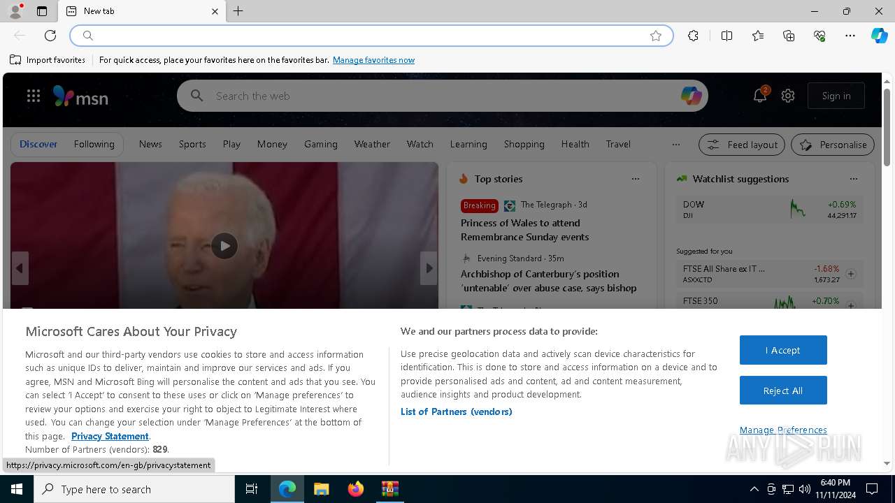Open the Windows Start menu
895x503 pixels.
coord(17,489)
